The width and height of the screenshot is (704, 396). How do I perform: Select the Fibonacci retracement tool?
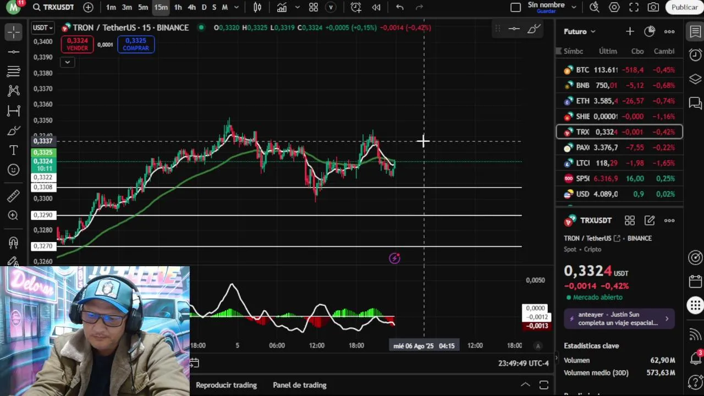pos(14,71)
